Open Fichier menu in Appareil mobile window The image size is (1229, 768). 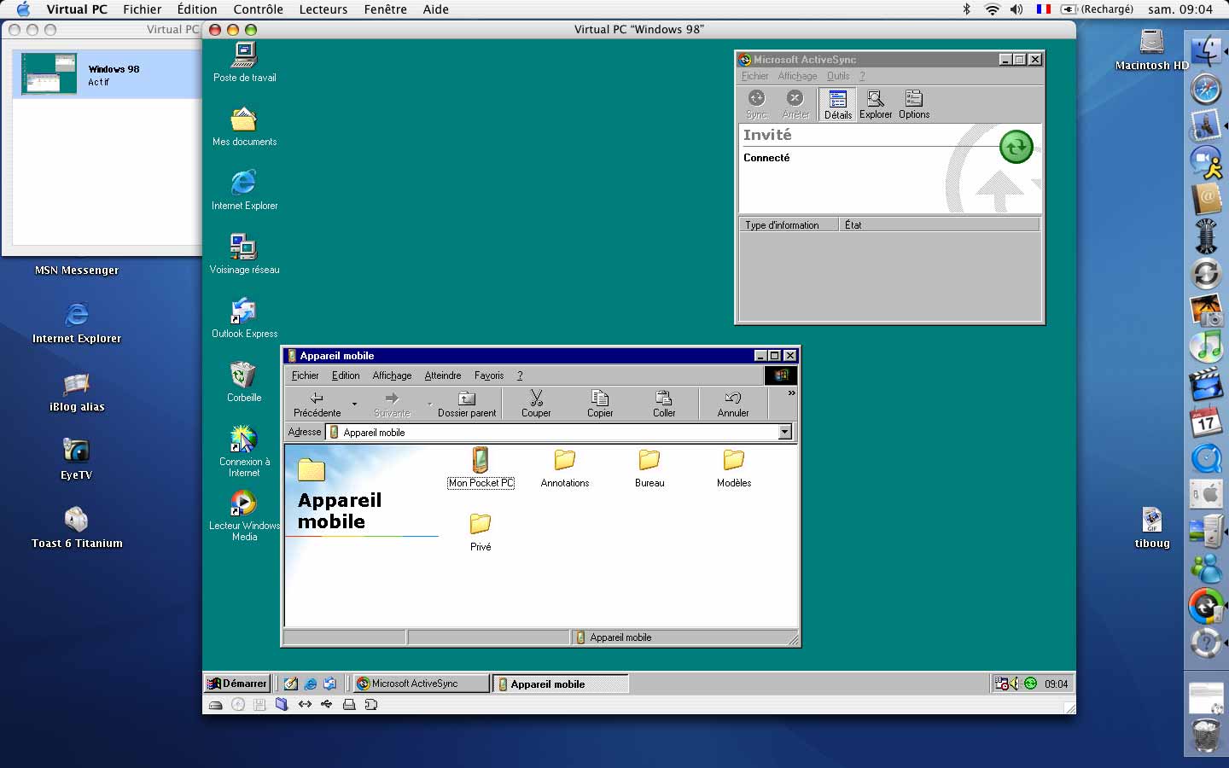point(305,375)
